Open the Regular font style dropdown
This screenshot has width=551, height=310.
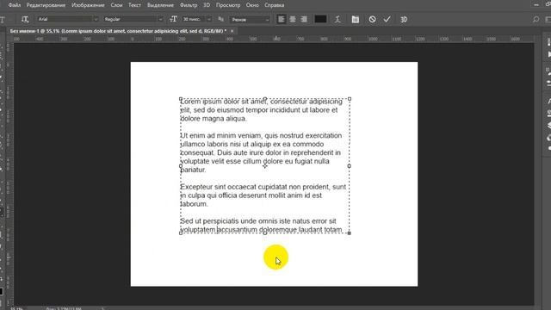pos(133,19)
